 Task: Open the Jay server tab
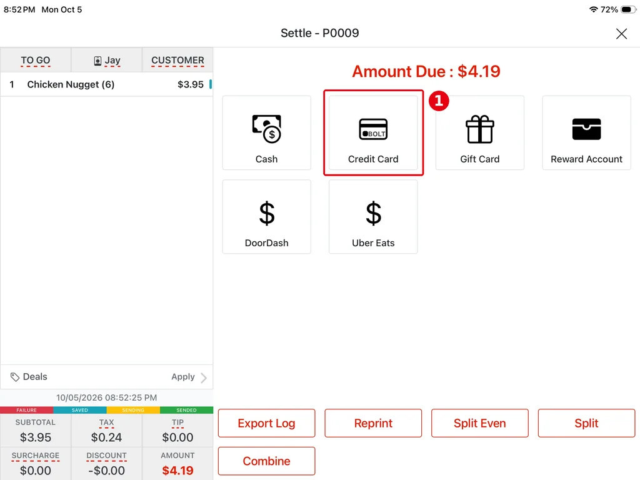107,61
